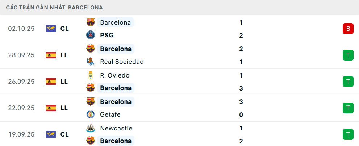Click the Newcastle club crest icon
Image resolution: width=359 pixels, height=146 pixels.
pos(90,128)
